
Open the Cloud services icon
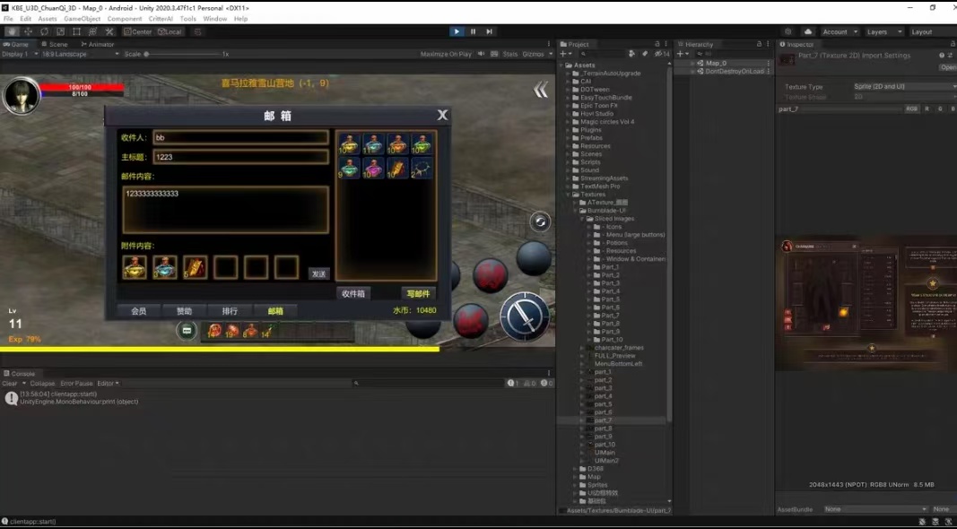[x=808, y=31]
